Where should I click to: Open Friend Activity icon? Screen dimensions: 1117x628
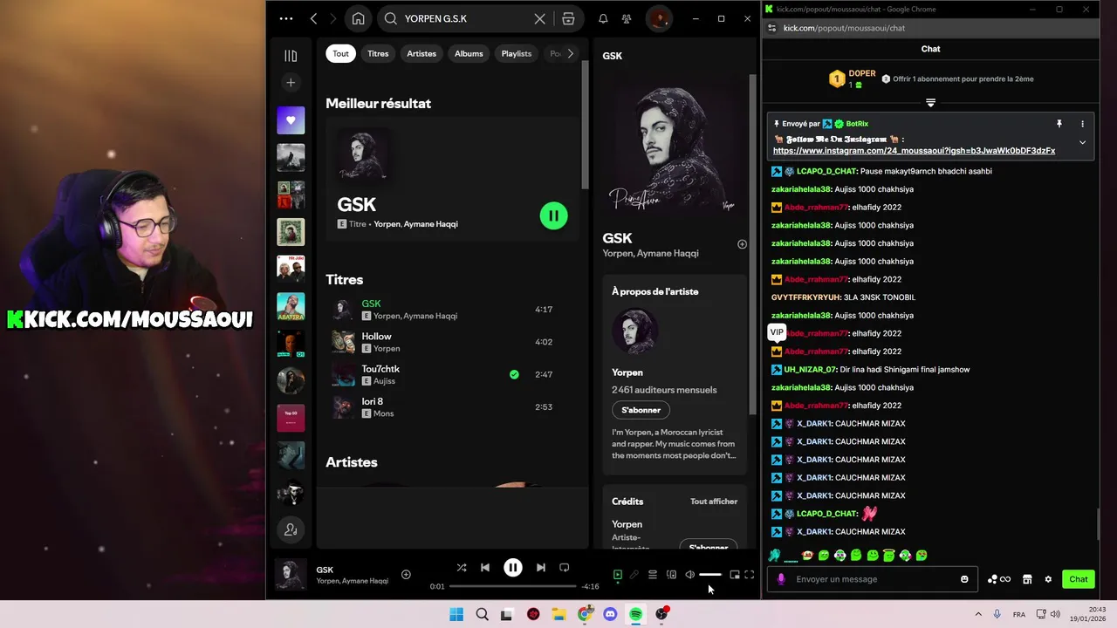pyautogui.click(x=627, y=18)
